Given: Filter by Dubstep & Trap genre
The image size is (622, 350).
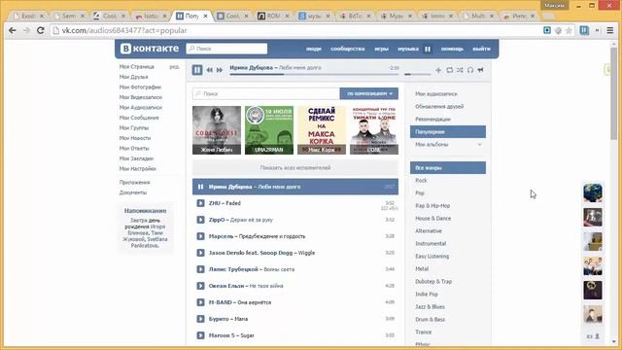Looking at the screenshot, I should [433, 282].
